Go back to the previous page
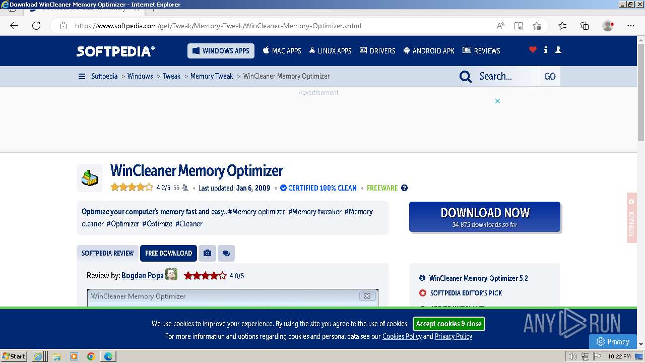This screenshot has width=645, height=363. [x=14, y=26]
